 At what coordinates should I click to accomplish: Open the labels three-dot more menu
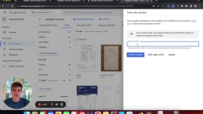[x=70, y=80]
